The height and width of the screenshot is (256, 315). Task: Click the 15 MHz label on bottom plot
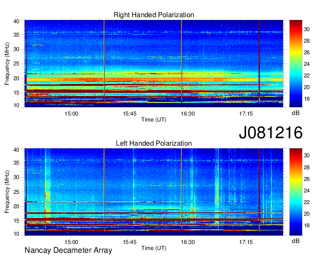(17, 221)
